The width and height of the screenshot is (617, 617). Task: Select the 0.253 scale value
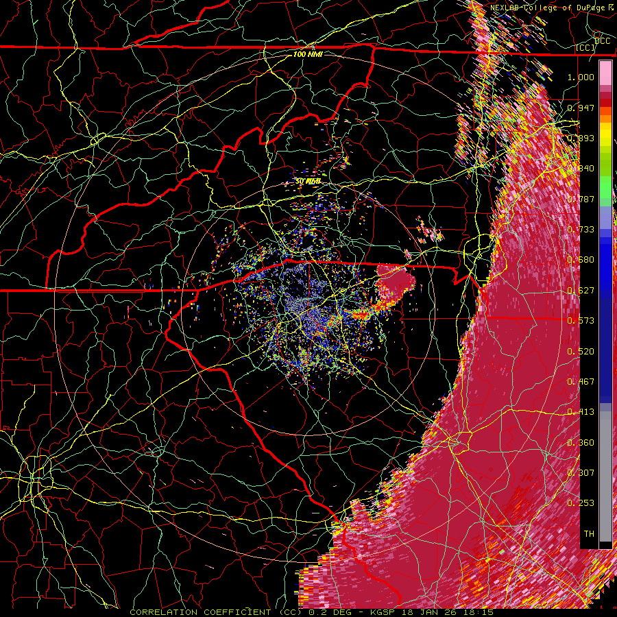point(581,503)
